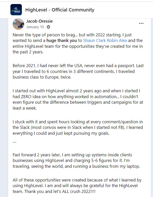153x197 pixels.
Task: View Jacob Oressie's profile picture
Action: pos(19,24)
